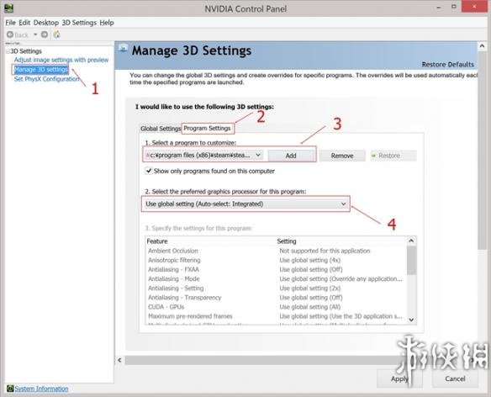Click Use global setting (4x) value
Image resolution: width=491 pixels, height=397 pixels.
310,261
